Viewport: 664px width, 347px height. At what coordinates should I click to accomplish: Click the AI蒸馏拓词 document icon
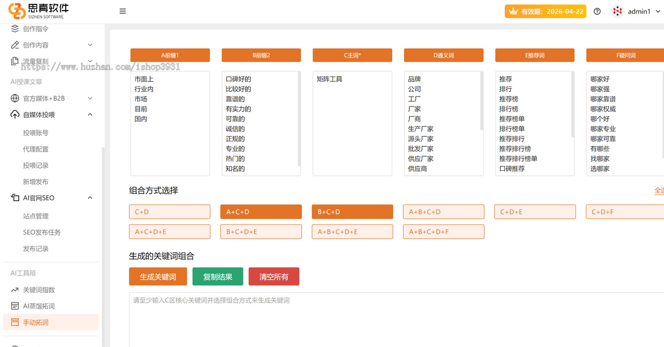pos(15,306)
